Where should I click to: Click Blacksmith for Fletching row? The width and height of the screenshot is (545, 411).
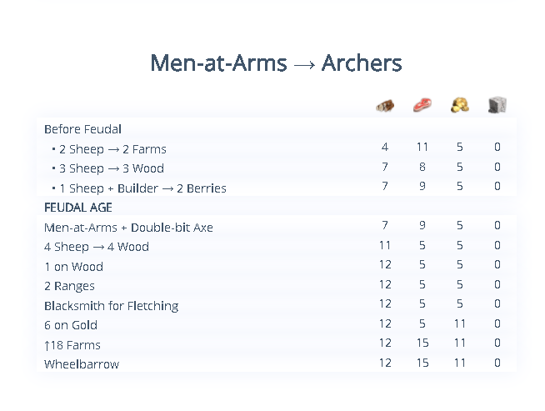click(111, 306)
